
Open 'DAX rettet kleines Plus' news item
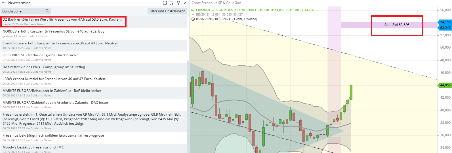94,69
